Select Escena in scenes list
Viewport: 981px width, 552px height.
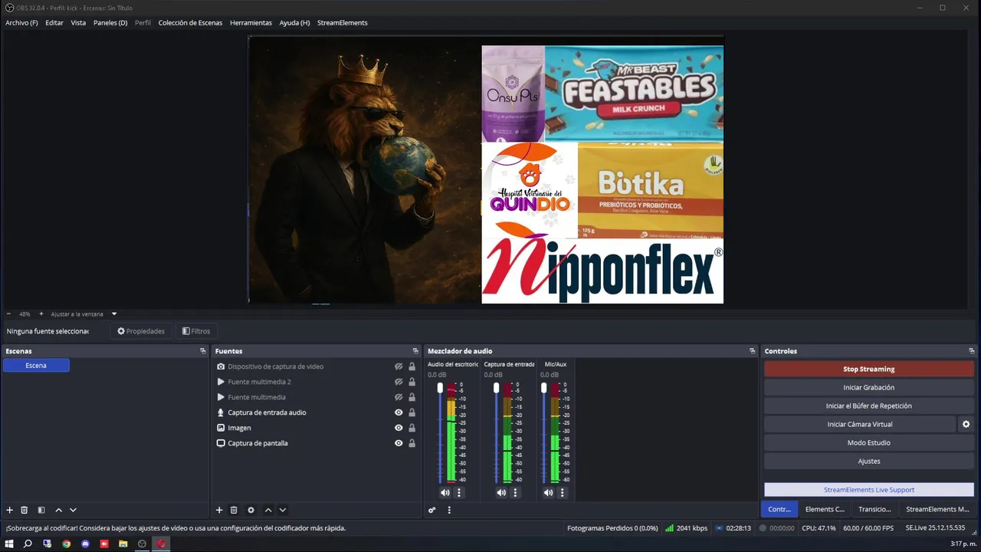pos(36,366)
